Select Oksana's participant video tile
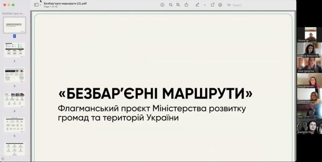The image size is (322, 162). coord(310,35)
